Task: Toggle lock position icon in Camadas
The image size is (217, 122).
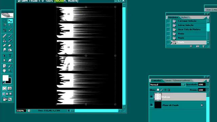Action: 165,90
